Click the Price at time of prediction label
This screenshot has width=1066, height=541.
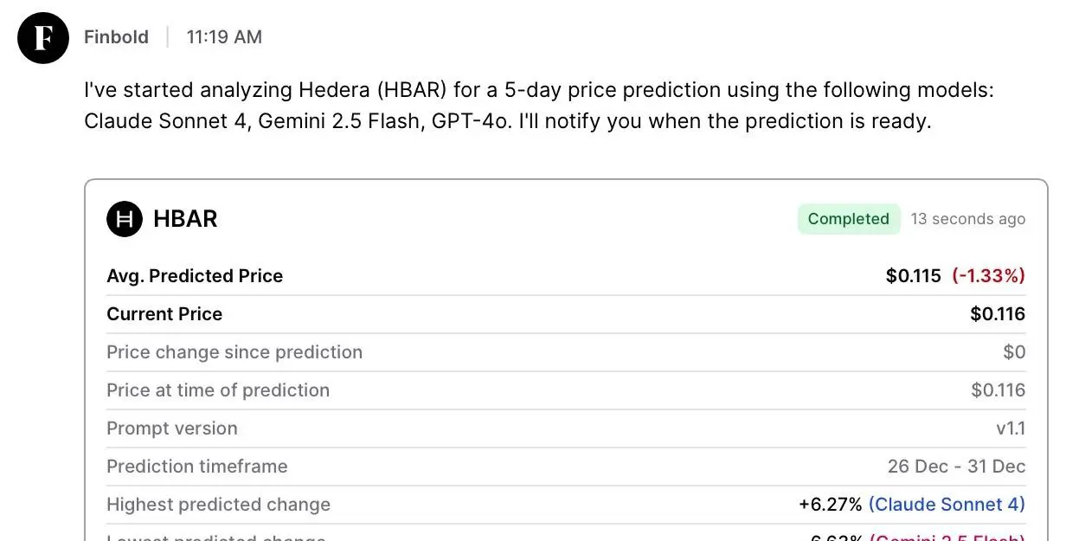coord(218,390)
